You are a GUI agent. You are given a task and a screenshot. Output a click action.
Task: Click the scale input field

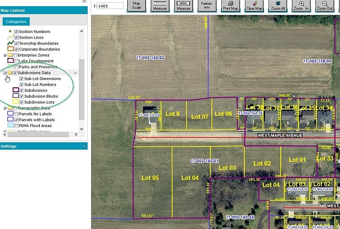(x=110, y=6)
